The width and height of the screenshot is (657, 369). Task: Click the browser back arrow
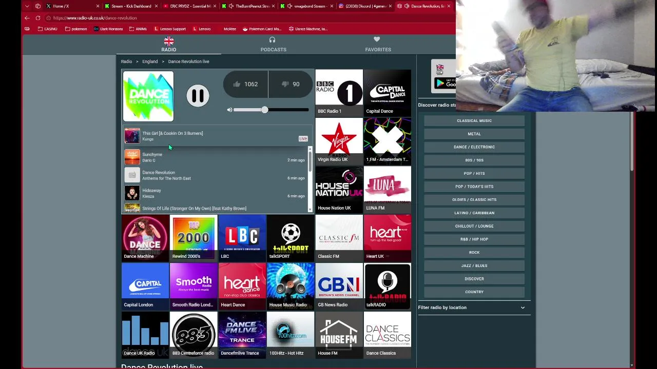coord(27,18)
